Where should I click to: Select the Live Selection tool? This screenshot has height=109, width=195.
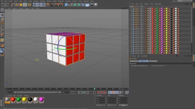pos(12,5)
